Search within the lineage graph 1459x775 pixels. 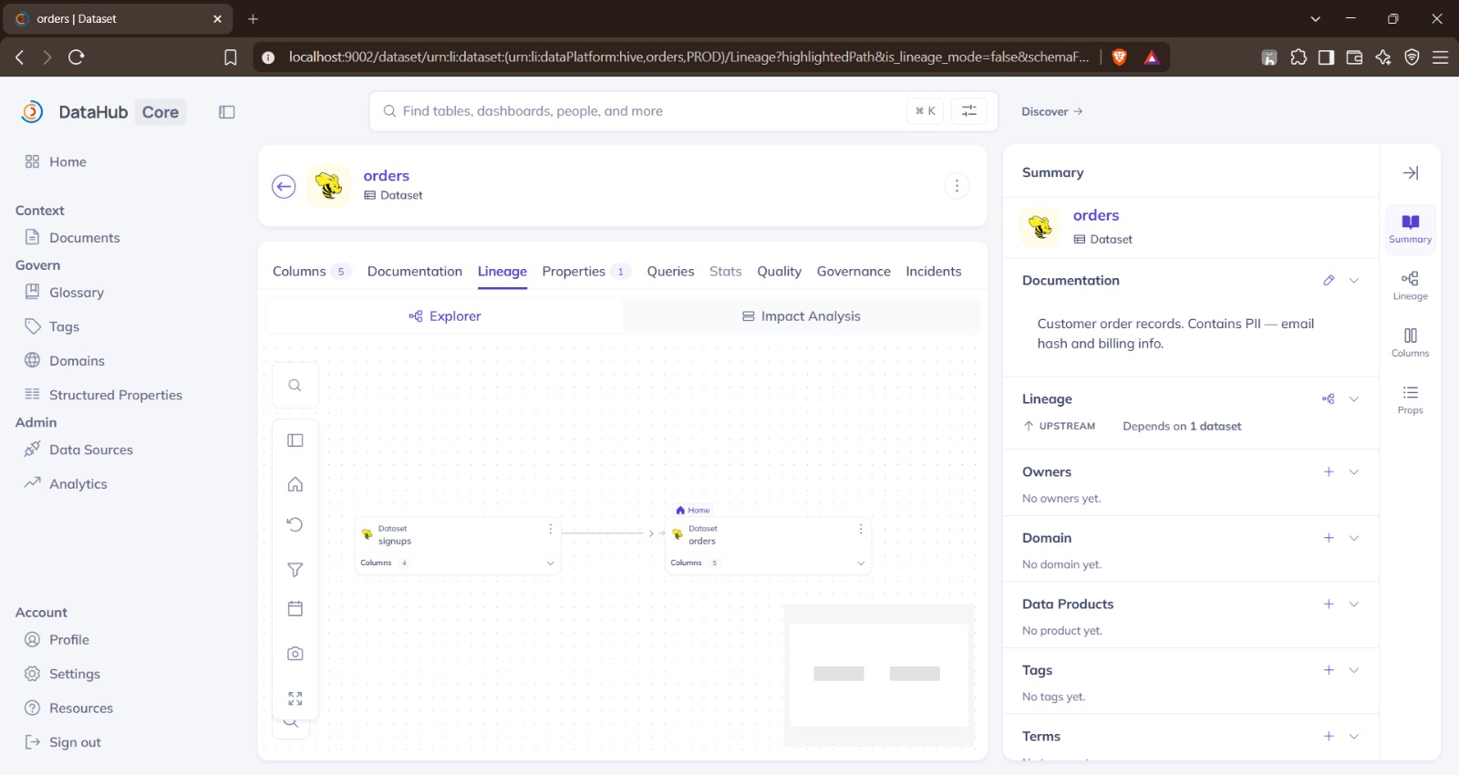(x=295, y=386)
